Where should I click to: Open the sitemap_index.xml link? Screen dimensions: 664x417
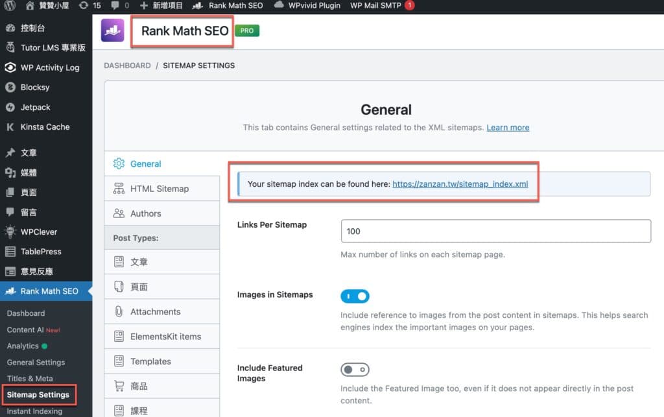pyautogui.click(x=460, y=184)
